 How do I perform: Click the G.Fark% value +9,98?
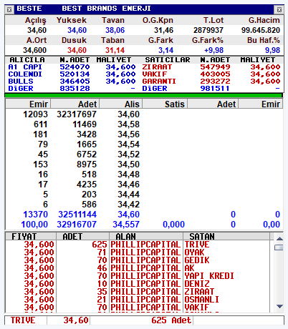click(213, 50)
